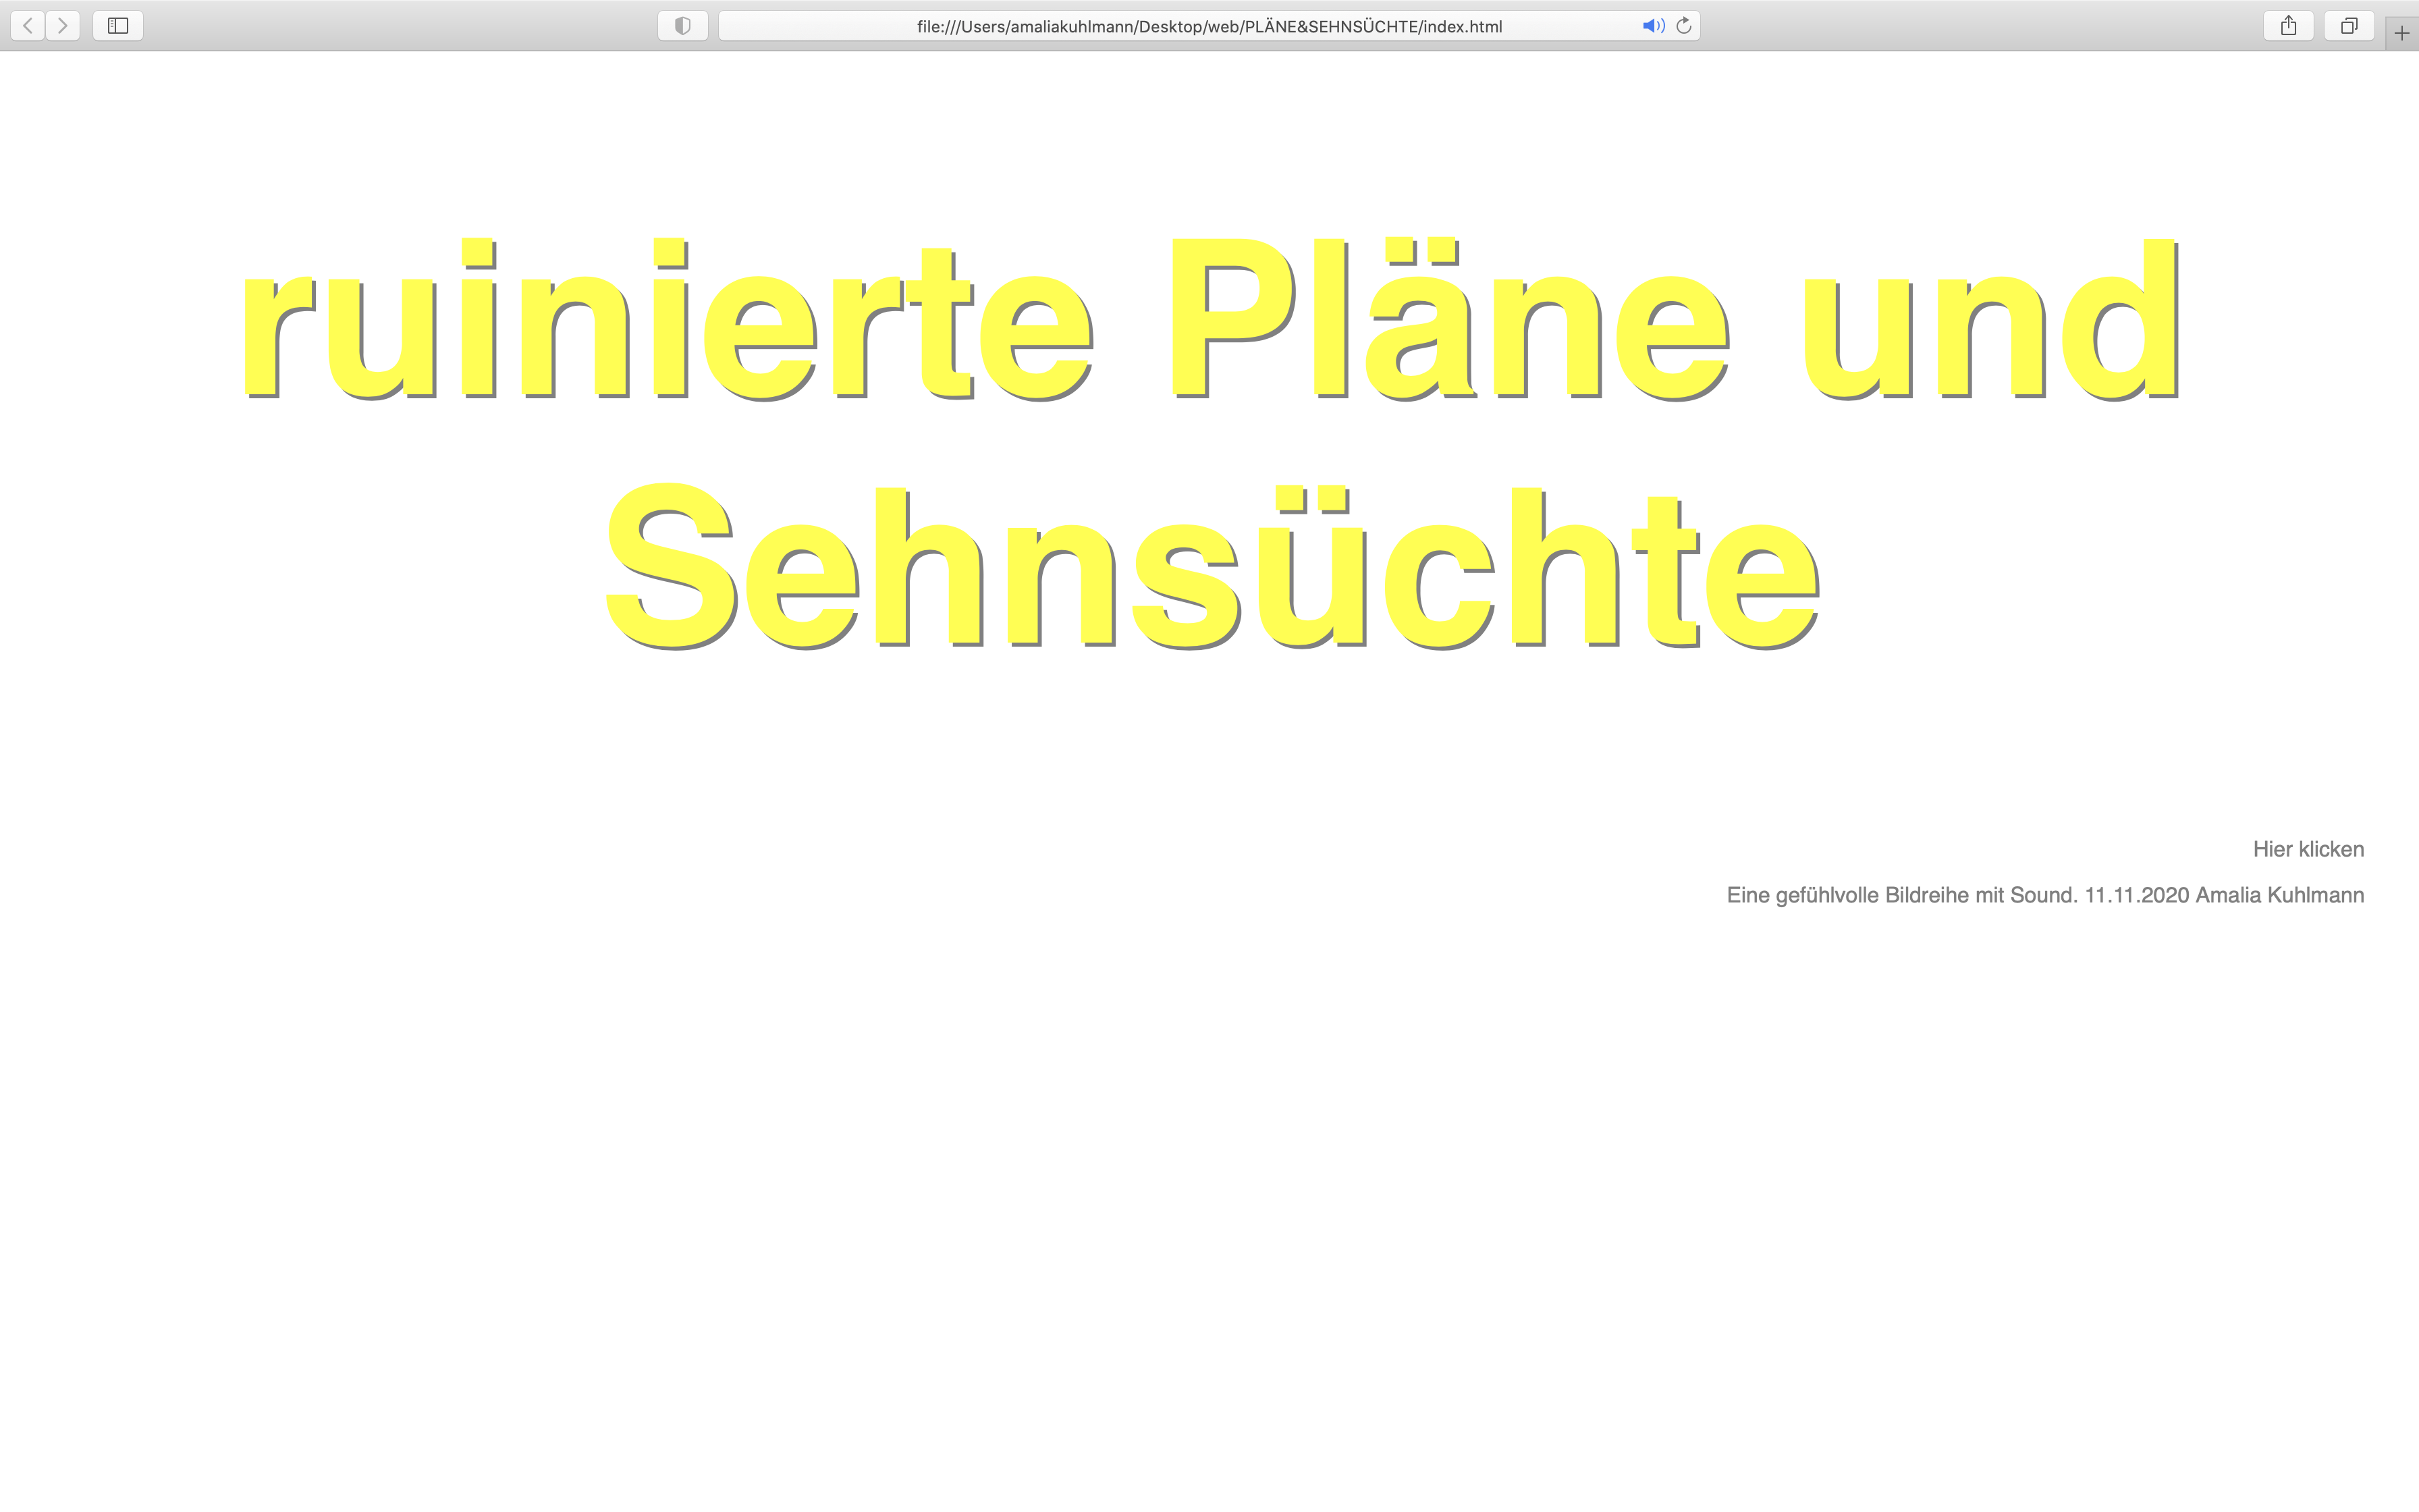
Task: Show the Safari sidebar
Action: coord(118,26)
